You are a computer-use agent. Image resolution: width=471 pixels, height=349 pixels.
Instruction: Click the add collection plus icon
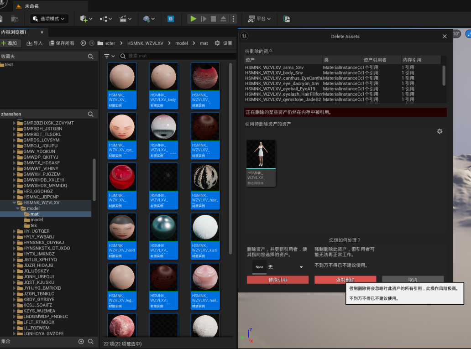click(81, 341)
